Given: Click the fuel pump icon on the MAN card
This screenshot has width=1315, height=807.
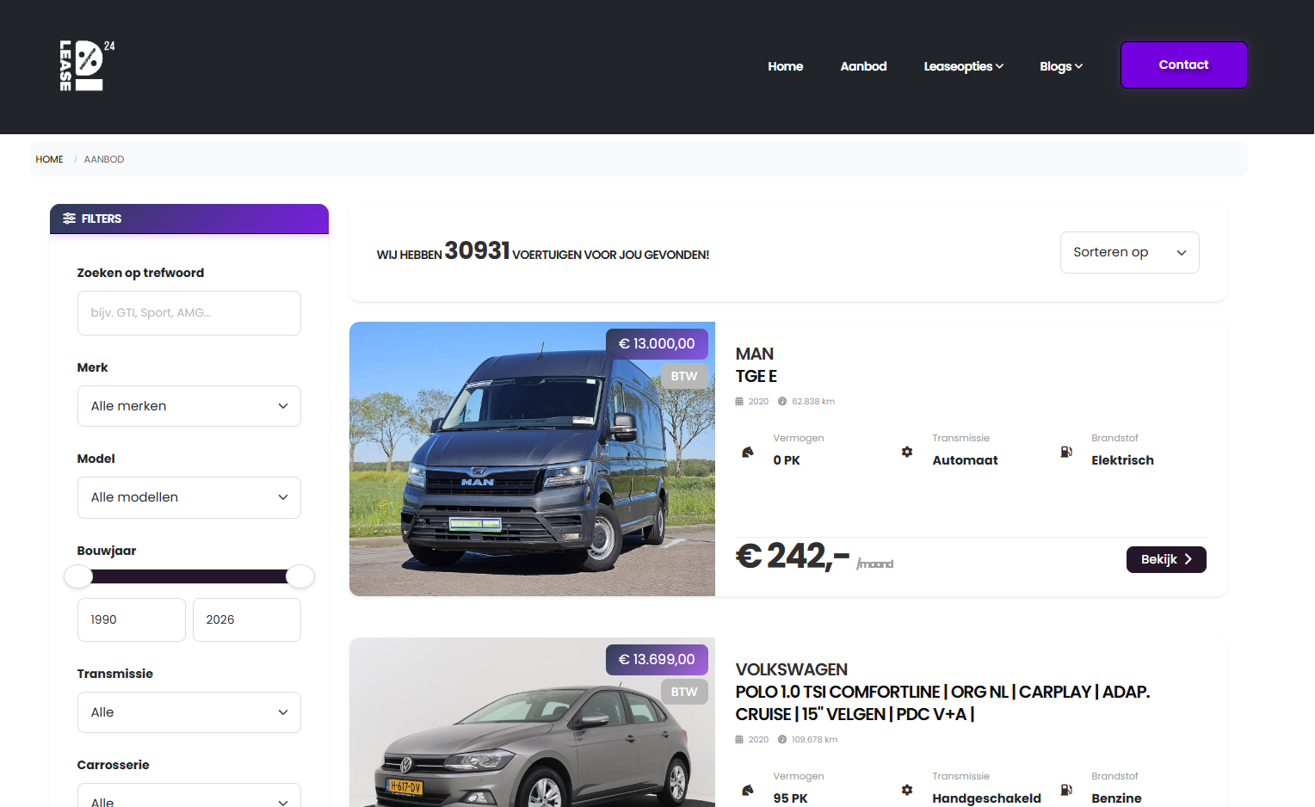Looking at the screenshot, I should [1066, 452].
